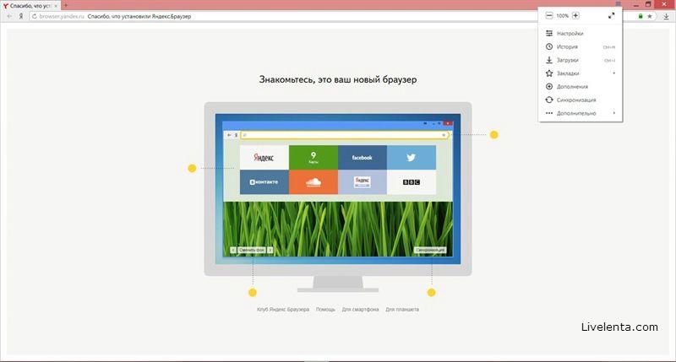Select Синхронизация in the browser menu
This screenshot has width=676, height=362.
[581, 100]
